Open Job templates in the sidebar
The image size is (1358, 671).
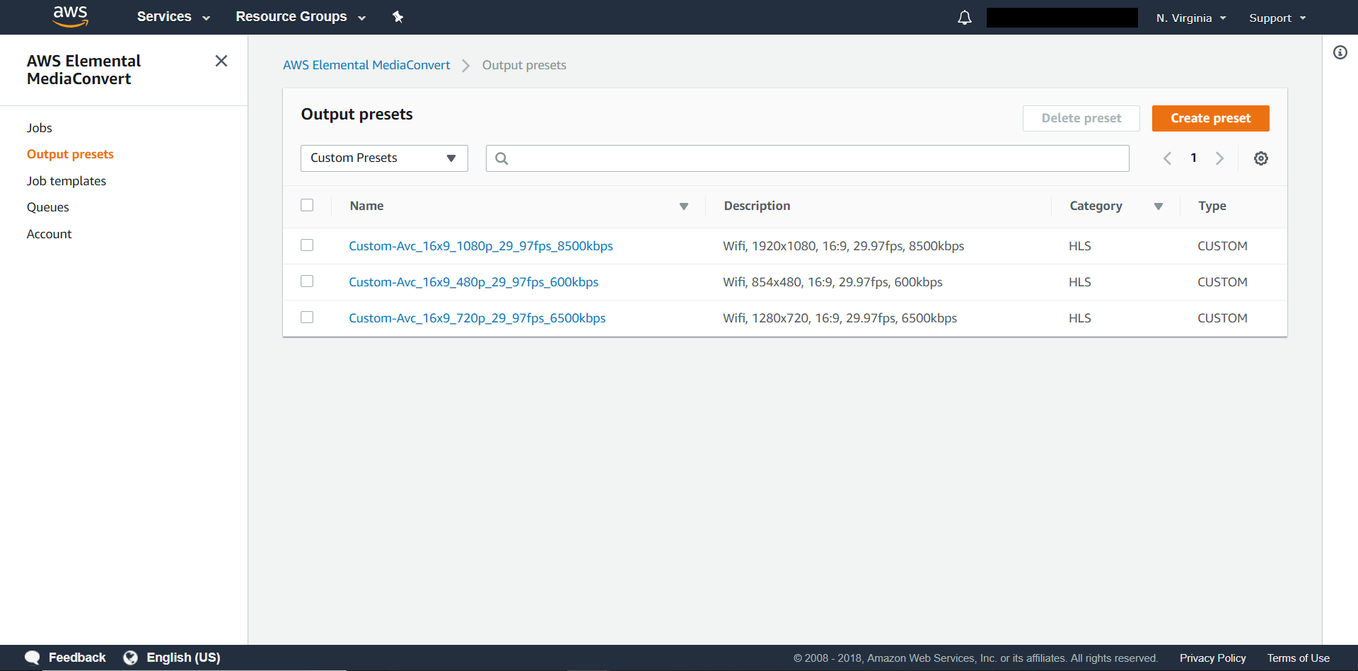[x=66, y=181]
